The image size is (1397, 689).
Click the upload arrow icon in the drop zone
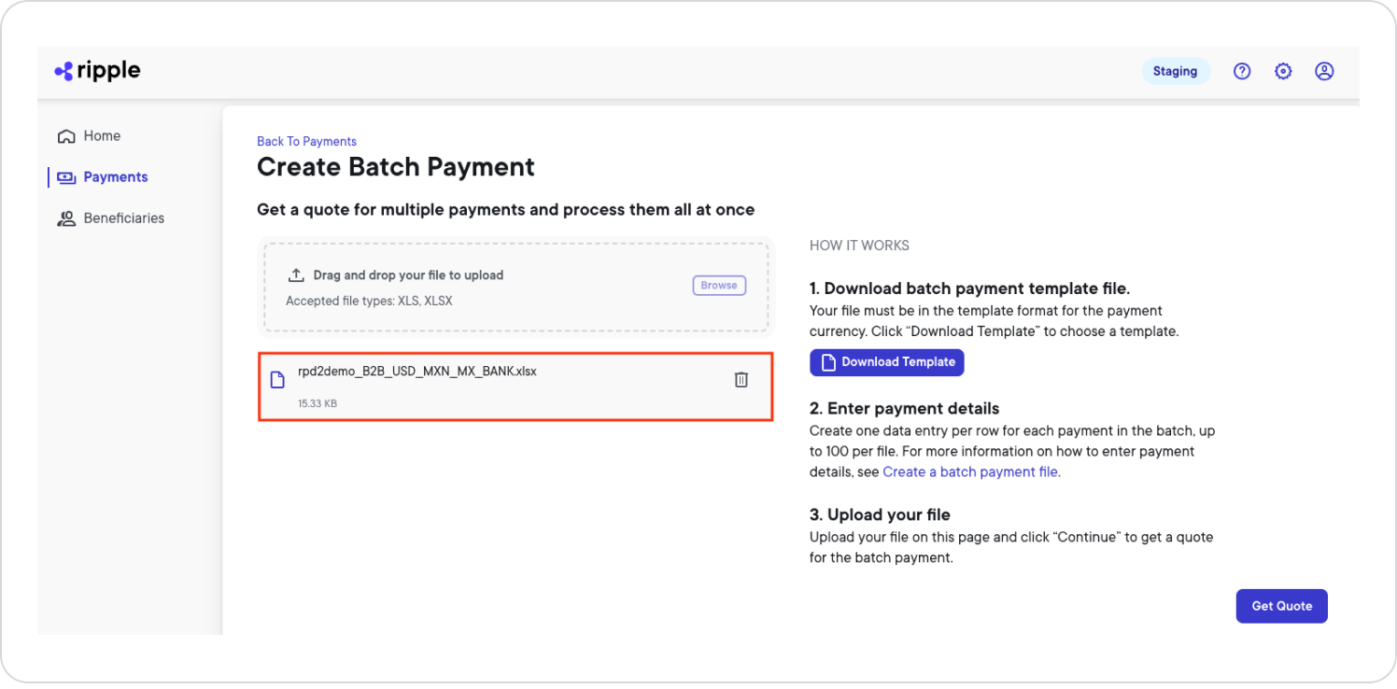pos(296,274)
